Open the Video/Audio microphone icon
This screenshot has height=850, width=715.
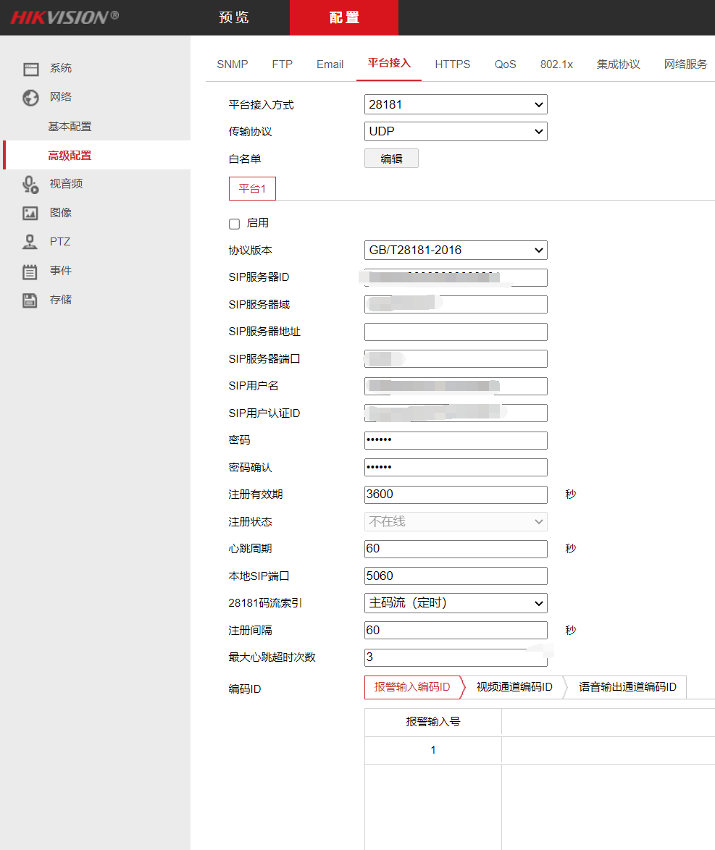[30, 185]
